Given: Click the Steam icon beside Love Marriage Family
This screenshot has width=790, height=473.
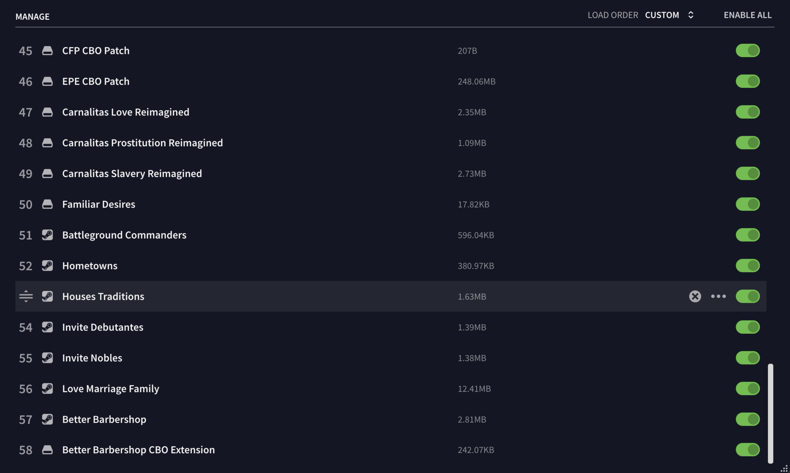Looking at the screenshot, I should click(47, 388).
